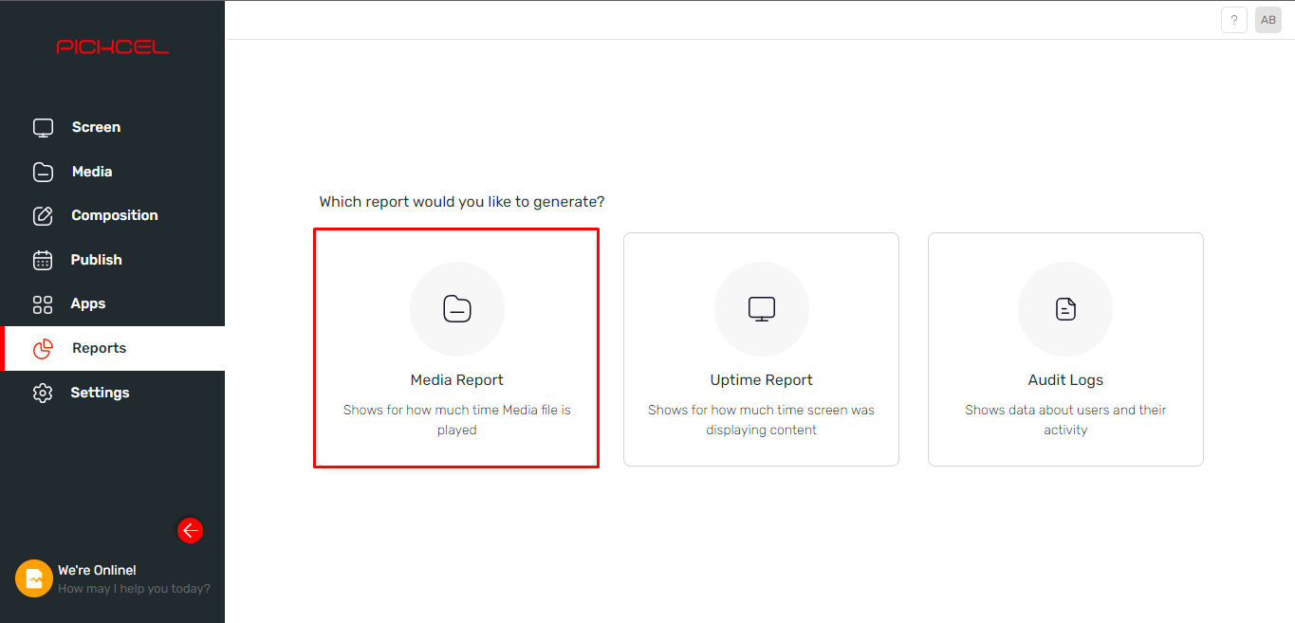1295x623 pixels.
Task: Select the Apps grid icon
Action: (43, 303)
